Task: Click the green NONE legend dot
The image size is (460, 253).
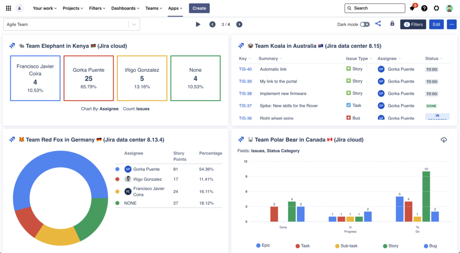Action: (117, 203)
